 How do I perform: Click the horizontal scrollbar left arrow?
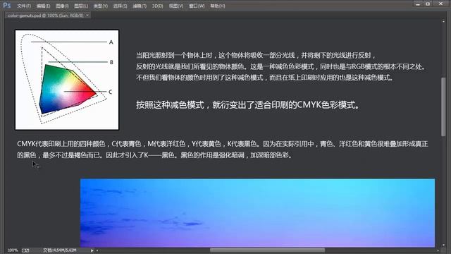click(97, 250)
